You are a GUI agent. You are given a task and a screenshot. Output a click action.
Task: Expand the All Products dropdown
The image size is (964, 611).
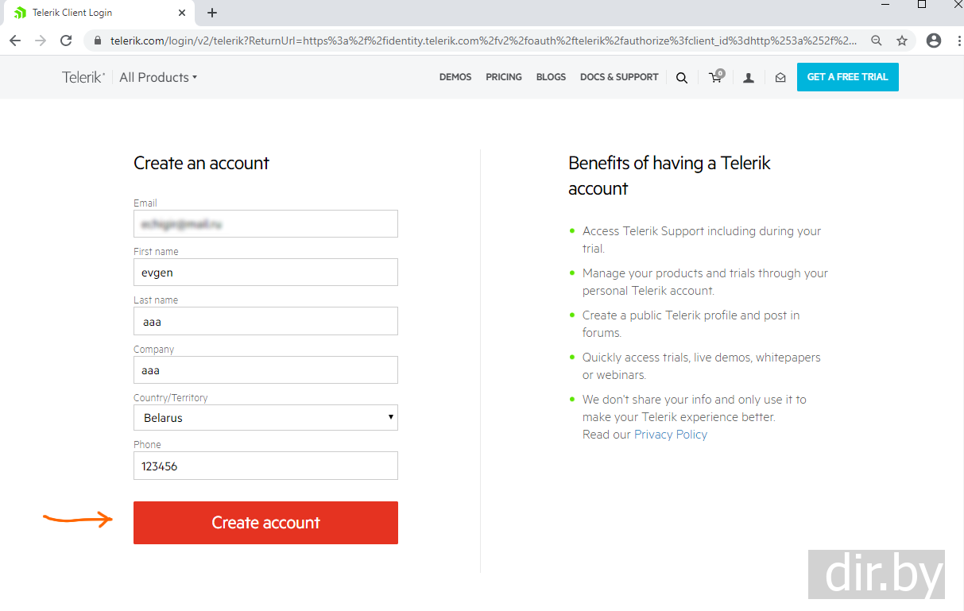pyautogui.click(x=158, y=77)
